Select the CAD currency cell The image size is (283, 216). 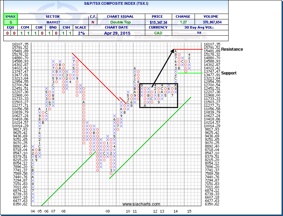(x=158, y=33)
